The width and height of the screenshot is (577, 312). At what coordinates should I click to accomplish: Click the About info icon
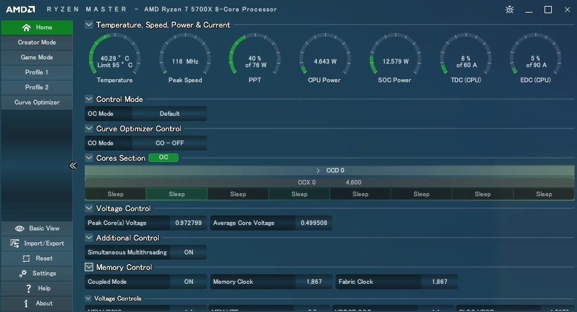pos(26,304)
